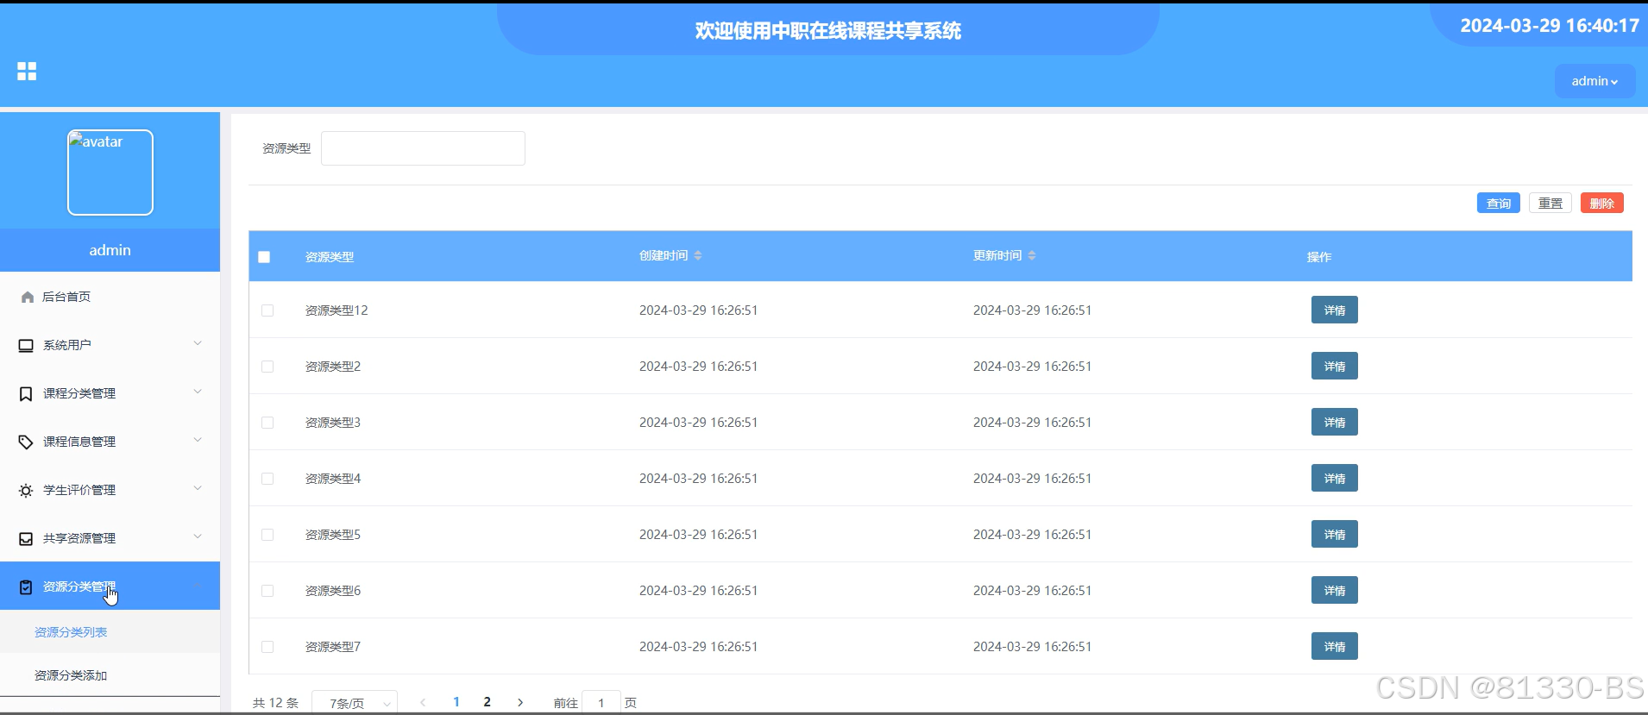Open 详情 for 资源类型4

1335,478
